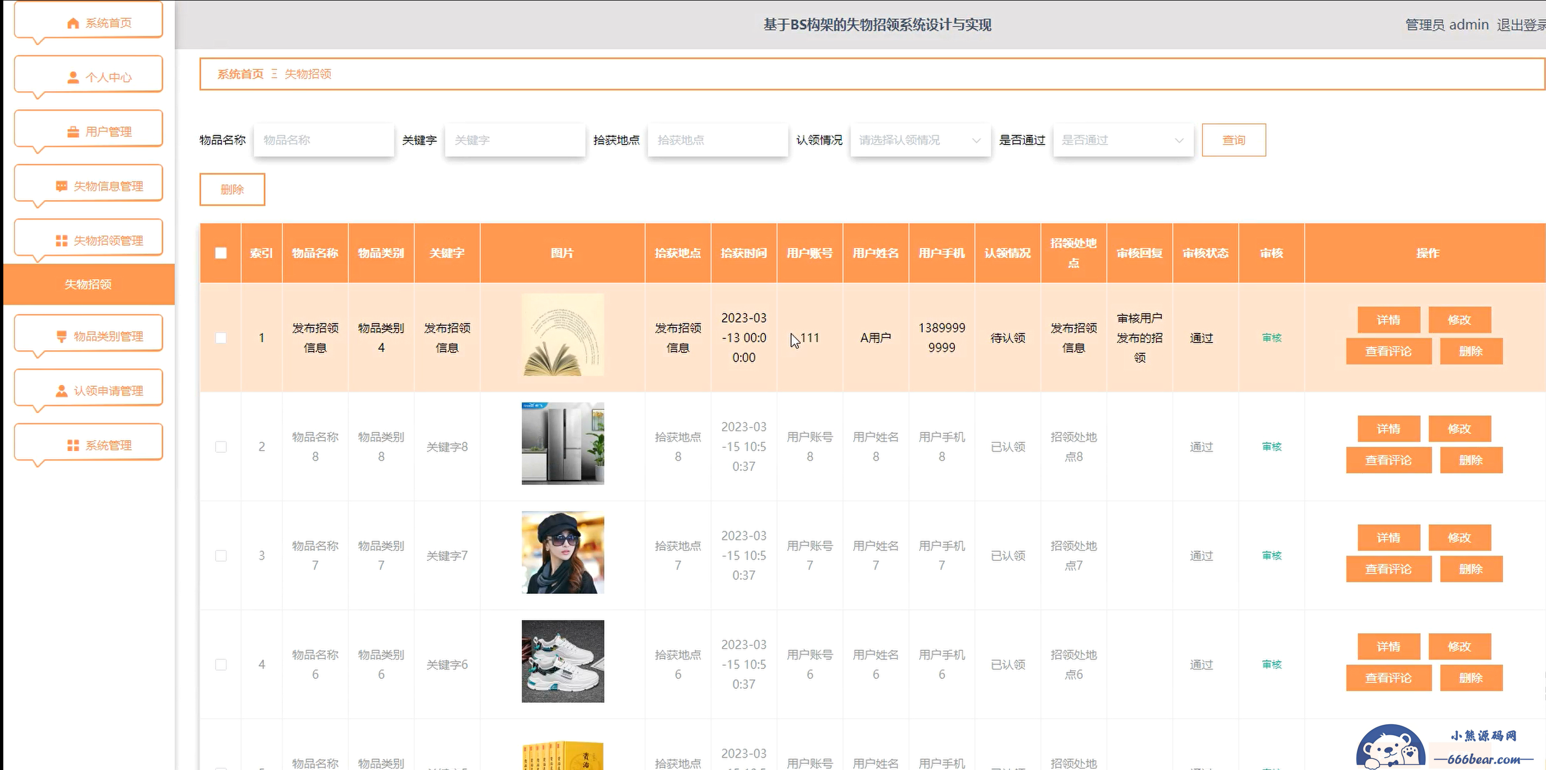Open 详情 for row 3 物品名称7
Screen dimensions: 1546x770
(x=1389, y=538)
